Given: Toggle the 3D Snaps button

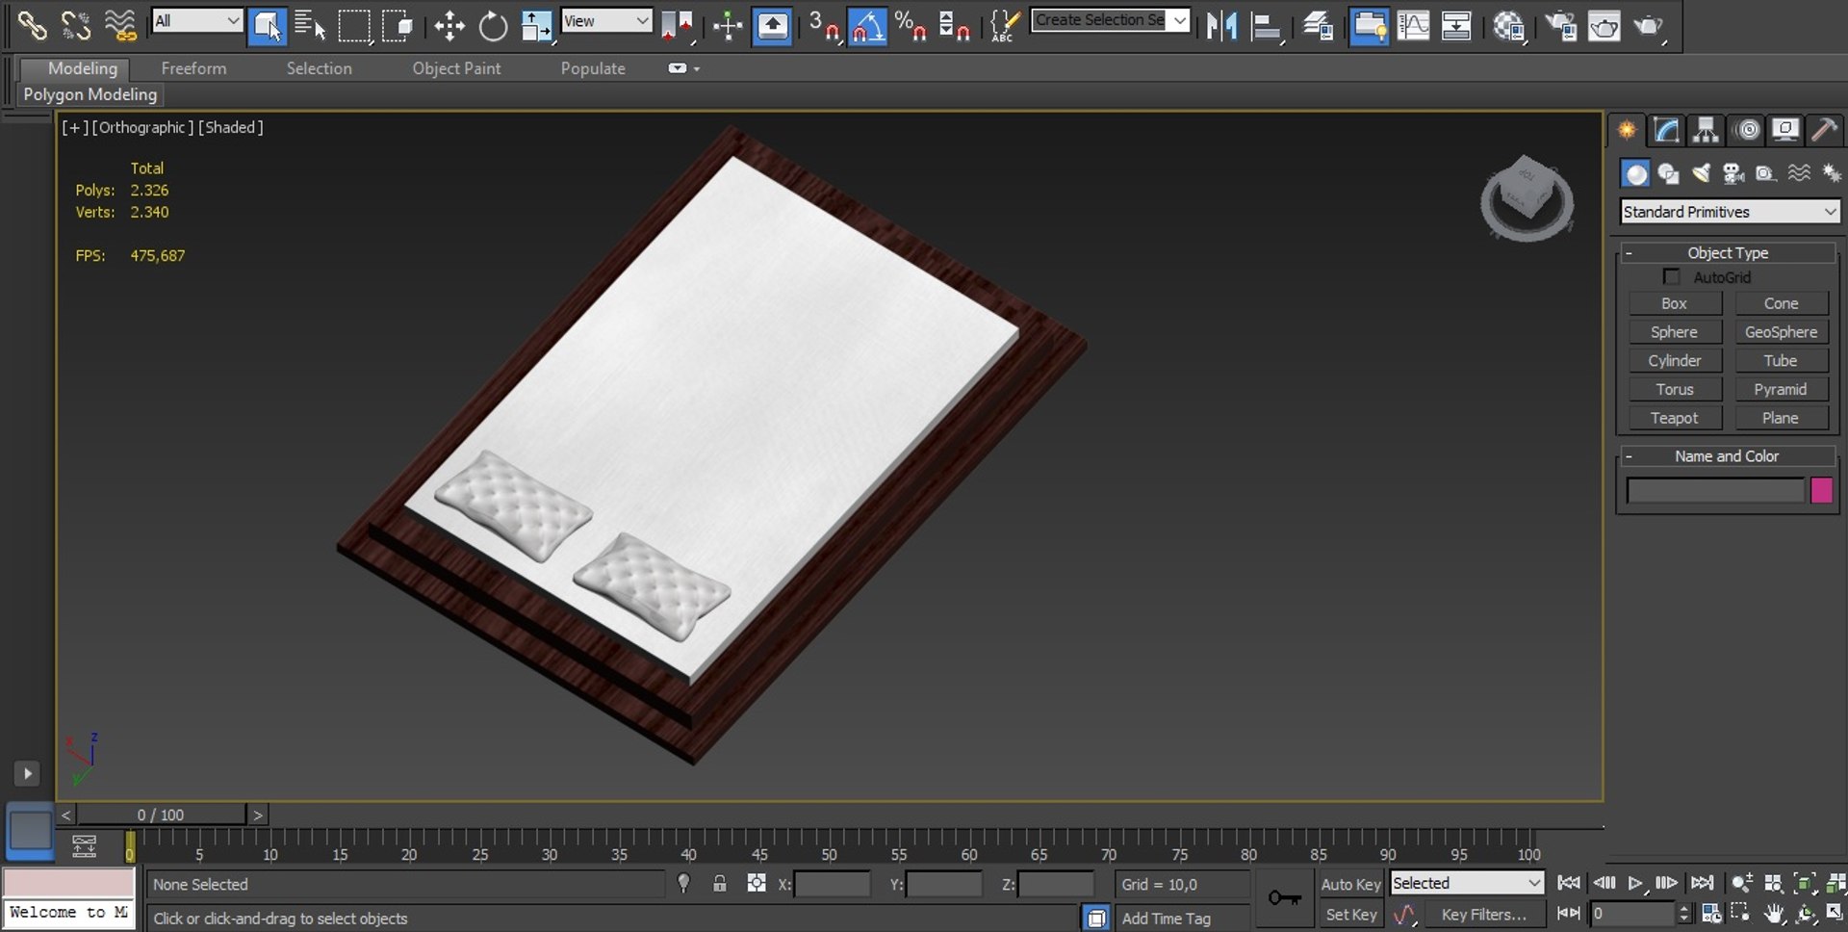Looking at the screenshot, I should pyautogui.click(x=824, y=26).
